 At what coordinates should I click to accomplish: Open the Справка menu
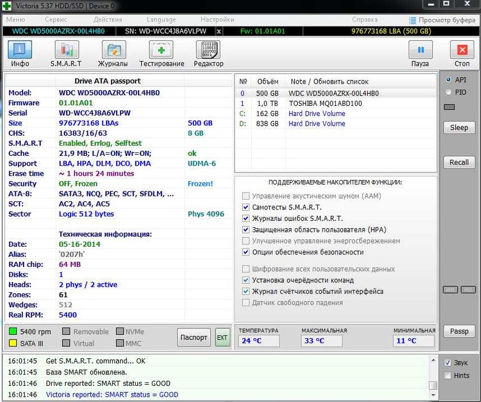pos(365,20)
